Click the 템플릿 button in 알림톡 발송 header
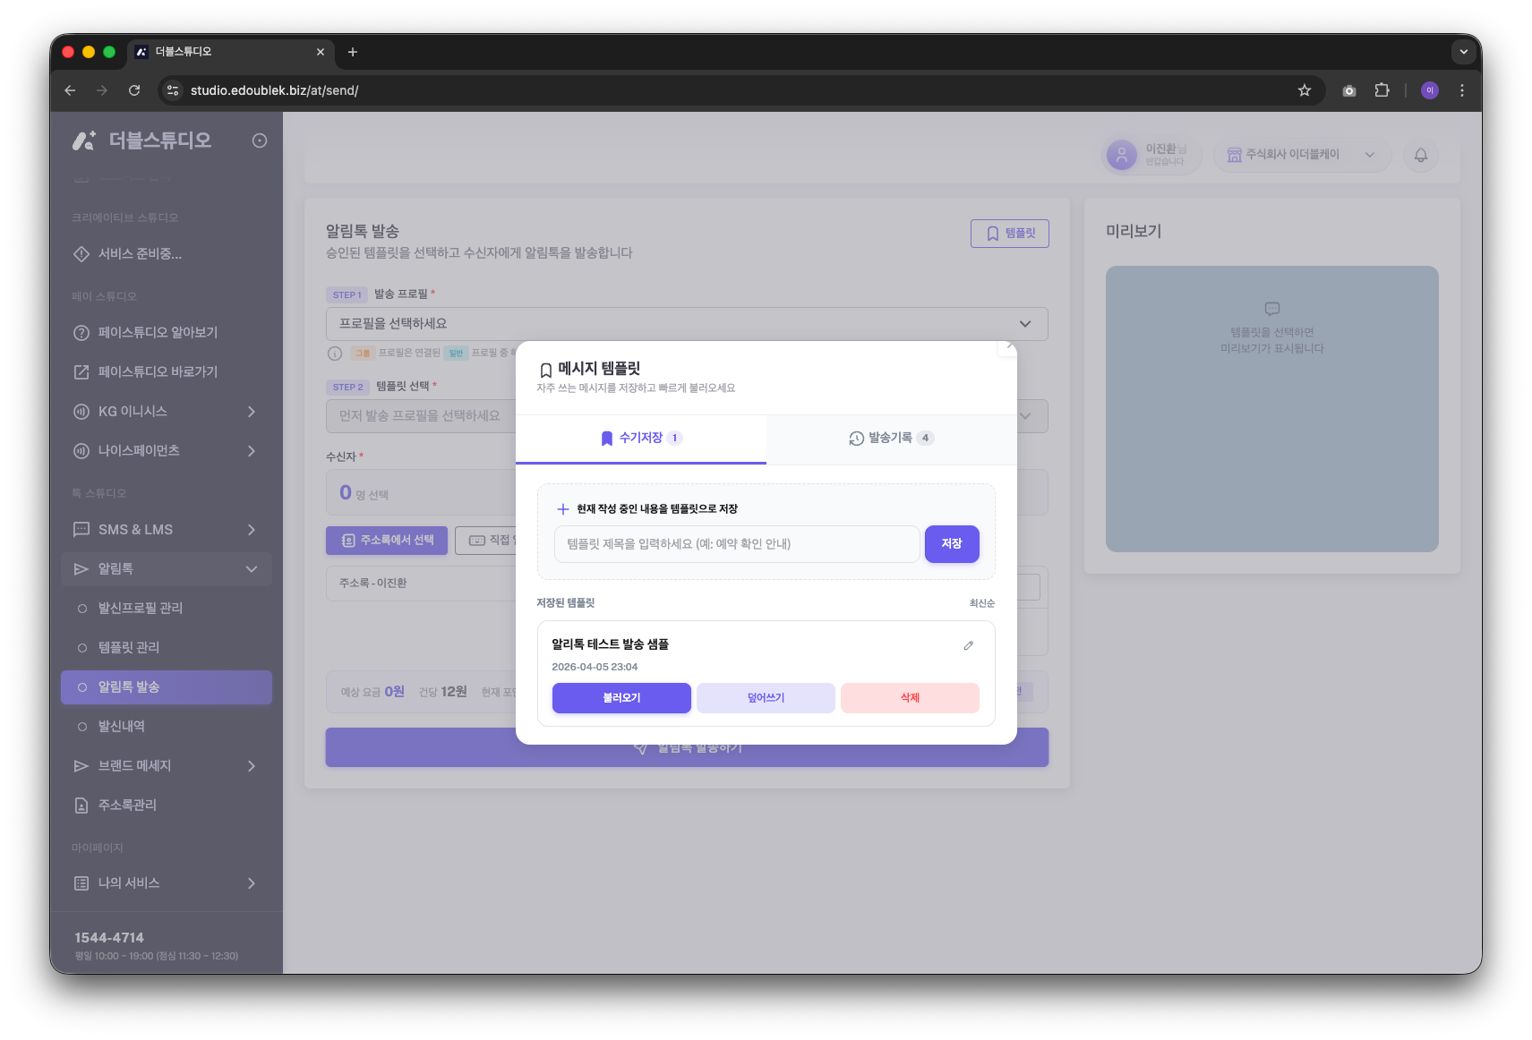Screen dimensions: 1532x1040 tap(1010, 234)
